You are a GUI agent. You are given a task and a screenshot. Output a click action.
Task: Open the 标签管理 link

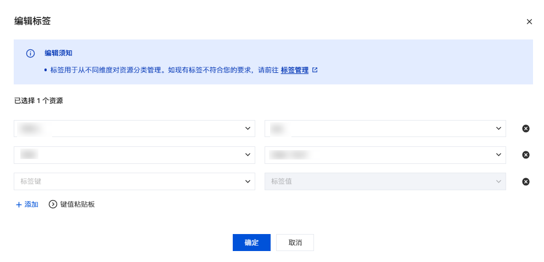(294, 70)
